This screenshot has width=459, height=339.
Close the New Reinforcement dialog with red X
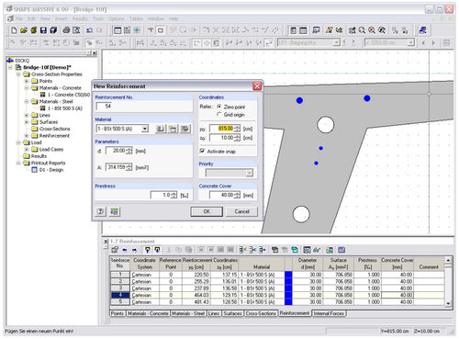coord(257,86)
